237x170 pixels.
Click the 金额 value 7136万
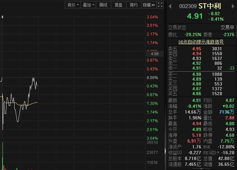point(227,112)
